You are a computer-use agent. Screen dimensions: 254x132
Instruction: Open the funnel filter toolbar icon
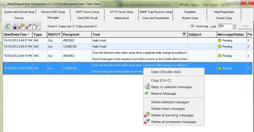coord(36,26)
